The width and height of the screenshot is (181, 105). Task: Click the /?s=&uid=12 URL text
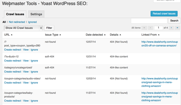coord(11,57)
